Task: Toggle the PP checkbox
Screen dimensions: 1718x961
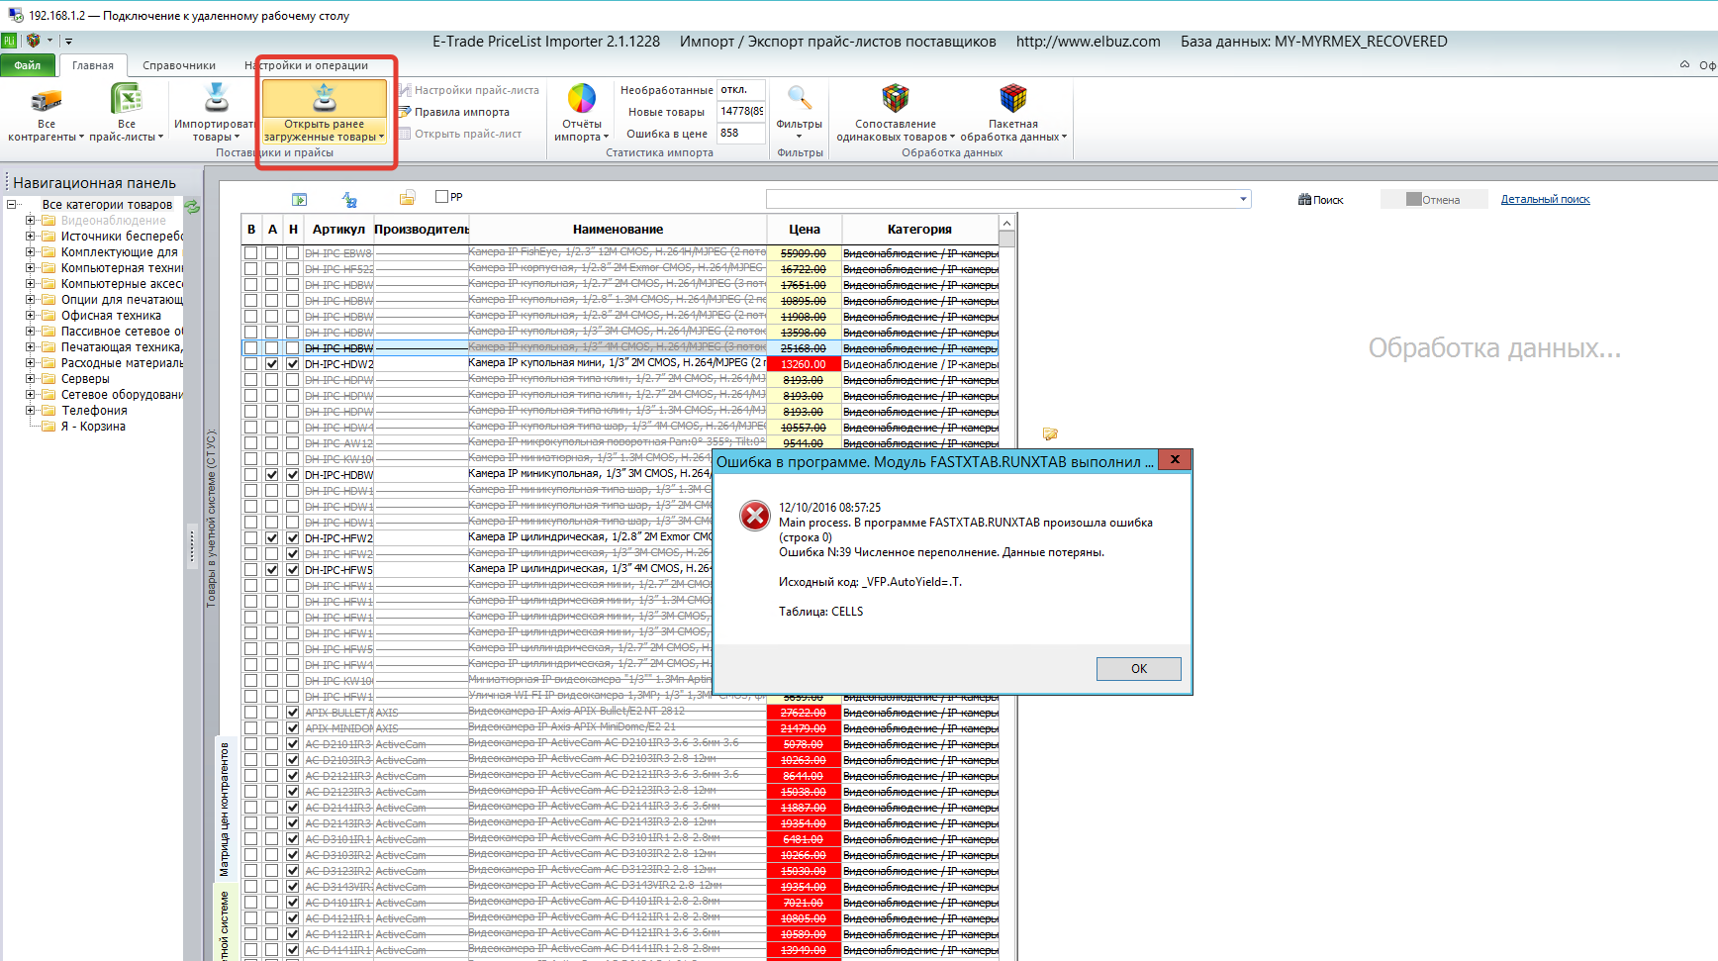Action: pos(441,196)
